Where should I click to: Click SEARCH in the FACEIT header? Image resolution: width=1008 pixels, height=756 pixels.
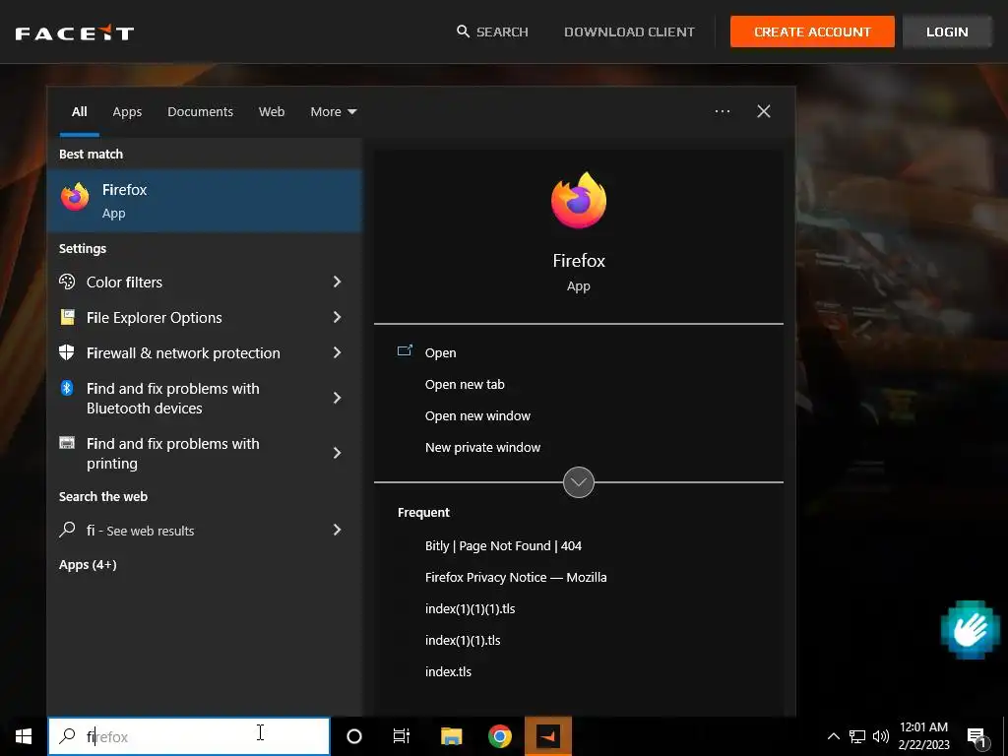tap(492, 31)
